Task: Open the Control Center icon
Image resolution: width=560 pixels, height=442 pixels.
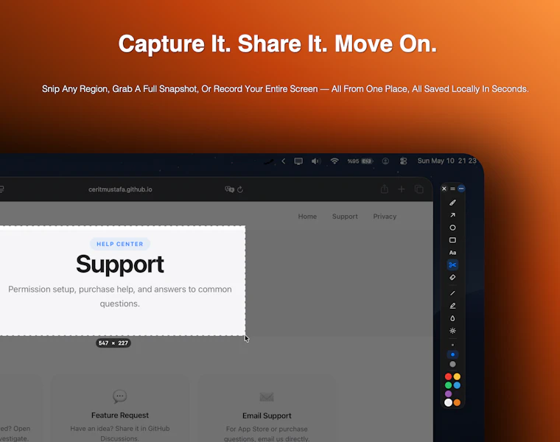Action: tap(404, 161)
